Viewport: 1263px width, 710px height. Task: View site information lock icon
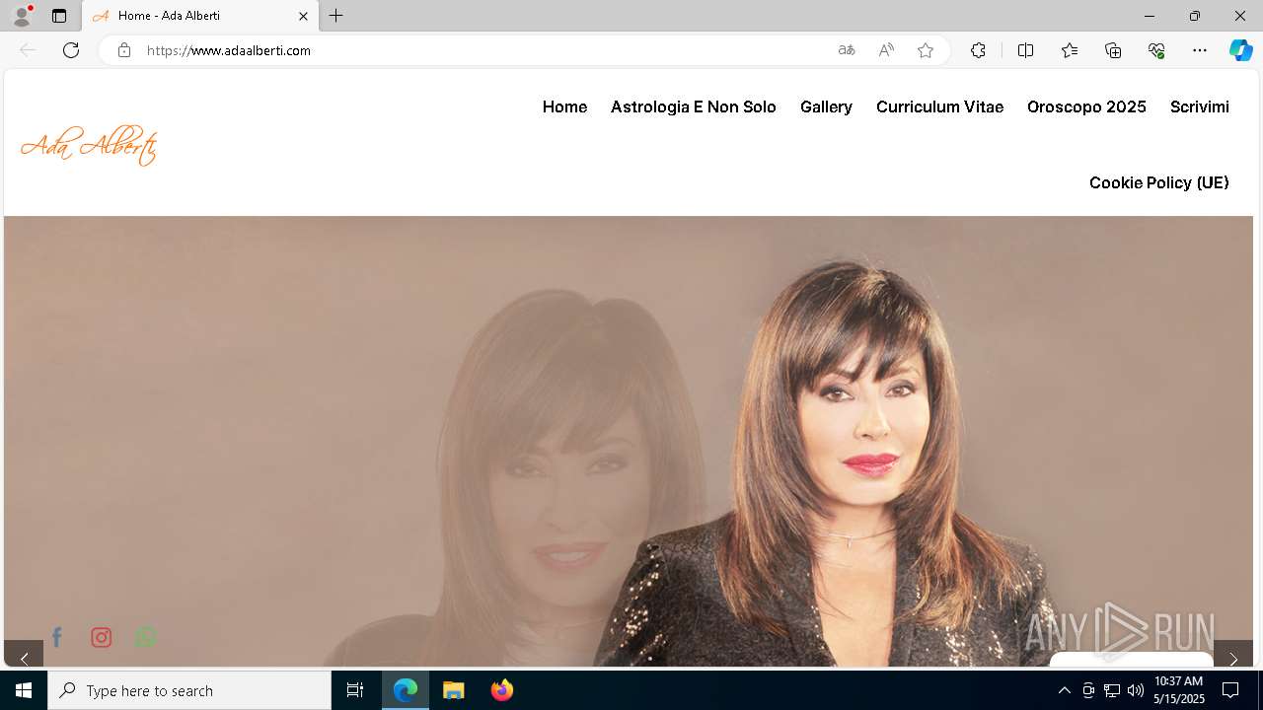(x=124, y=50)
